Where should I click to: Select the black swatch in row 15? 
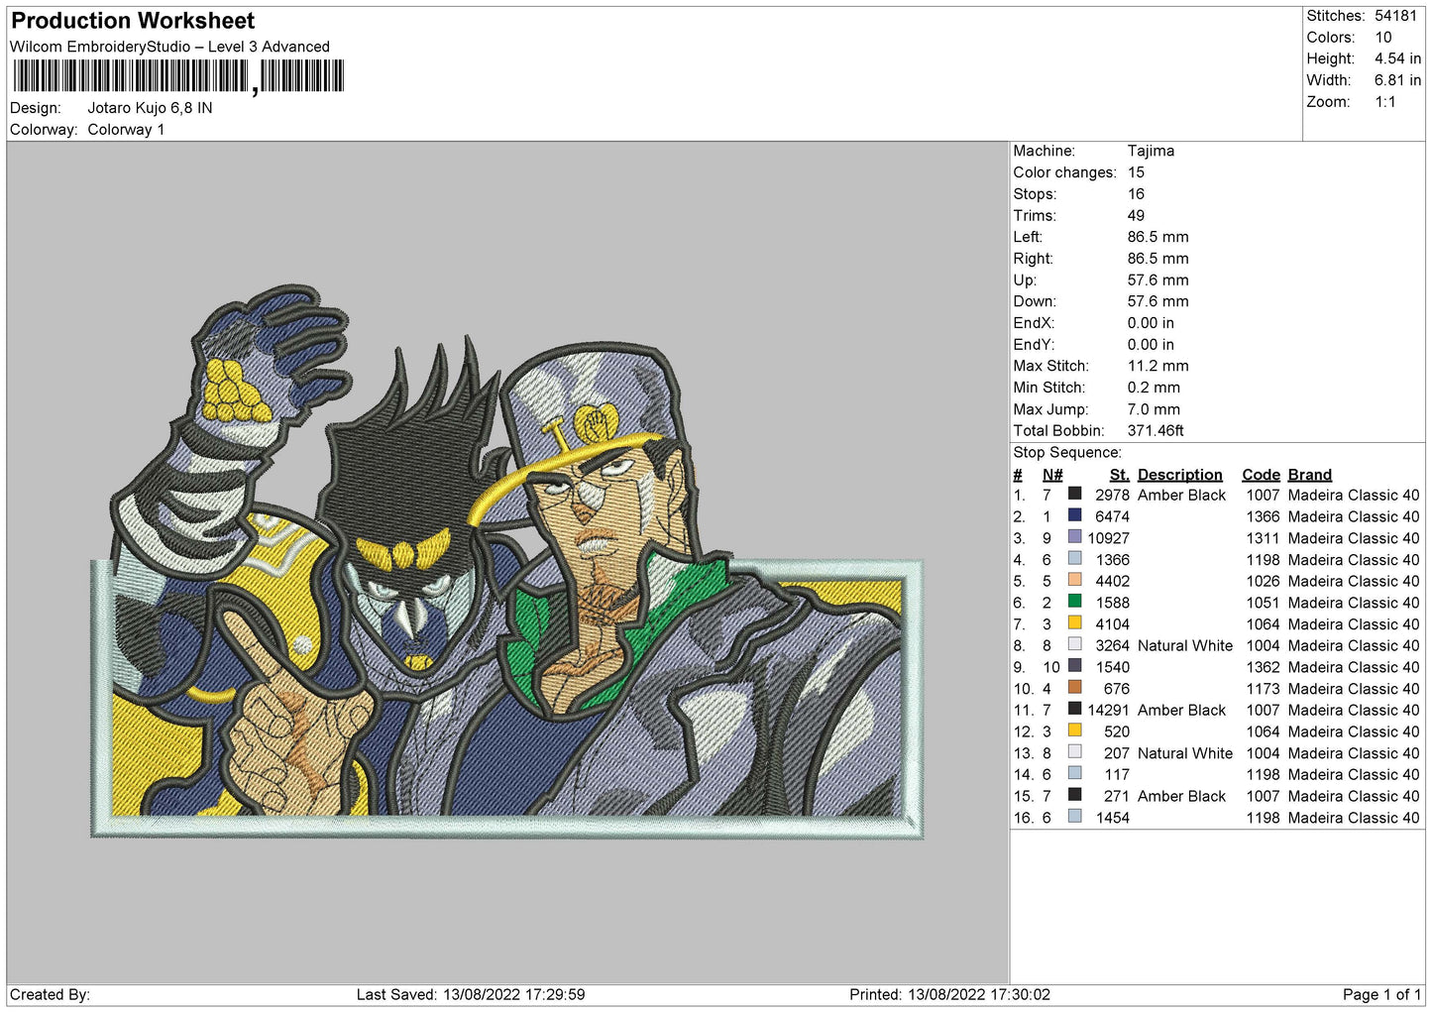coord(1074,795)
